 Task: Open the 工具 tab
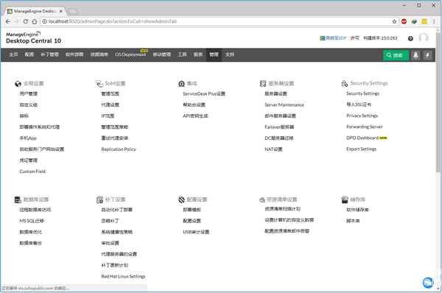182,54
